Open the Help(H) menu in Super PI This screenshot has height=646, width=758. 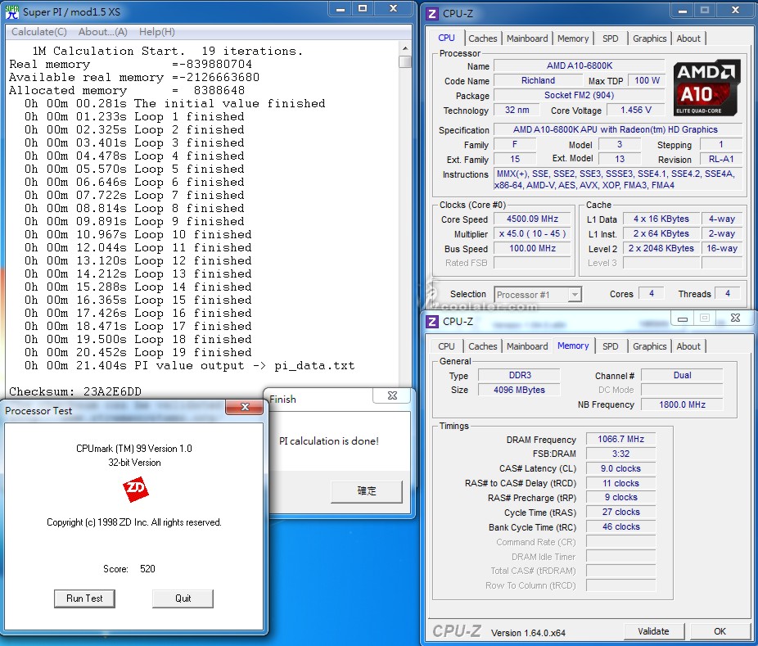(x=157, y=32)
